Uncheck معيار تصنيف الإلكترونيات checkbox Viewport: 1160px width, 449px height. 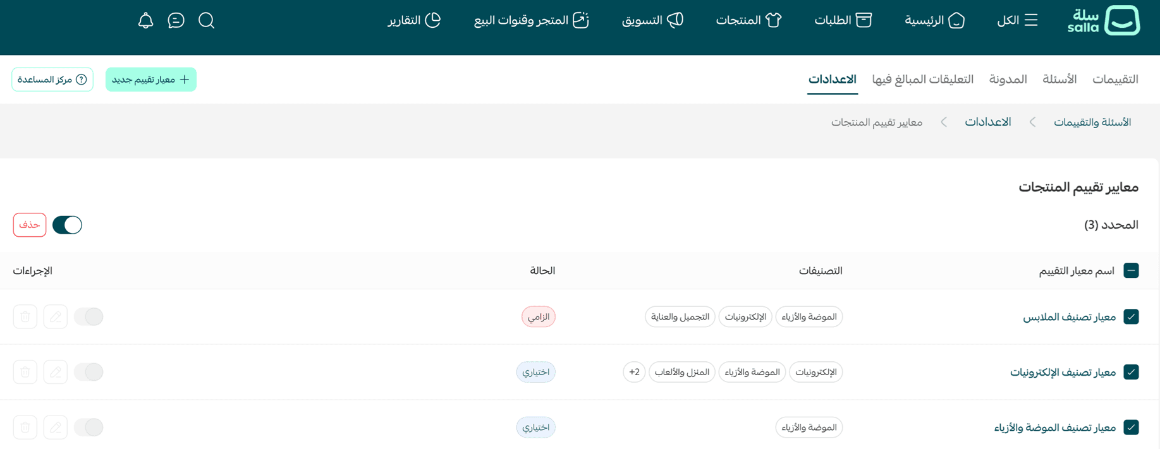1131,372
